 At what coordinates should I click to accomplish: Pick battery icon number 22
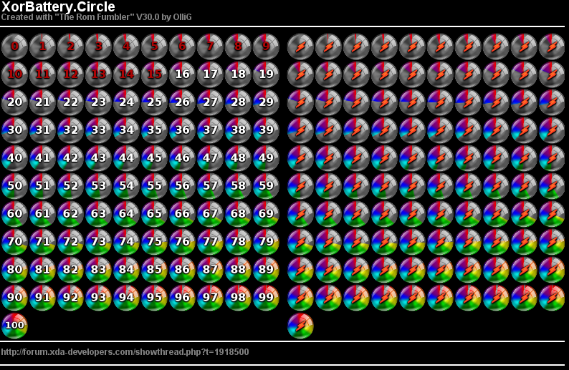pyautogui.click(x=70, y=102)
